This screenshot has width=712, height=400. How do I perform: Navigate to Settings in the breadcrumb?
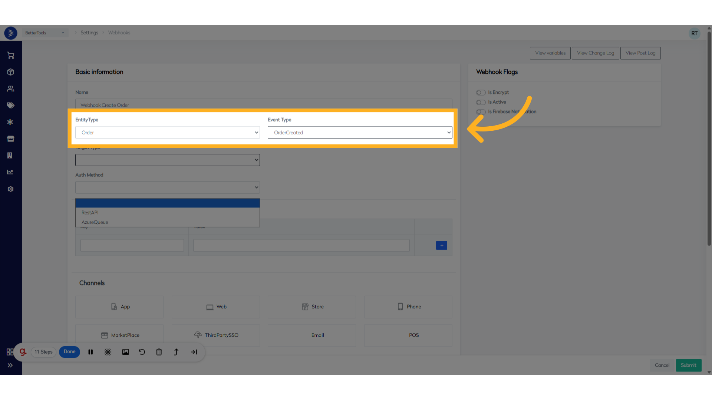[x=89, y=32]
